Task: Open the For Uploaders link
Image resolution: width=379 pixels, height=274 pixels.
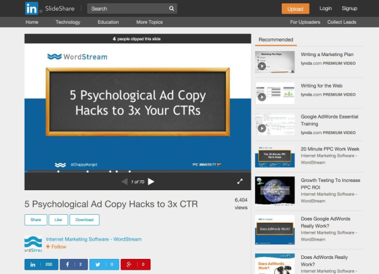Action: point(305,22)
